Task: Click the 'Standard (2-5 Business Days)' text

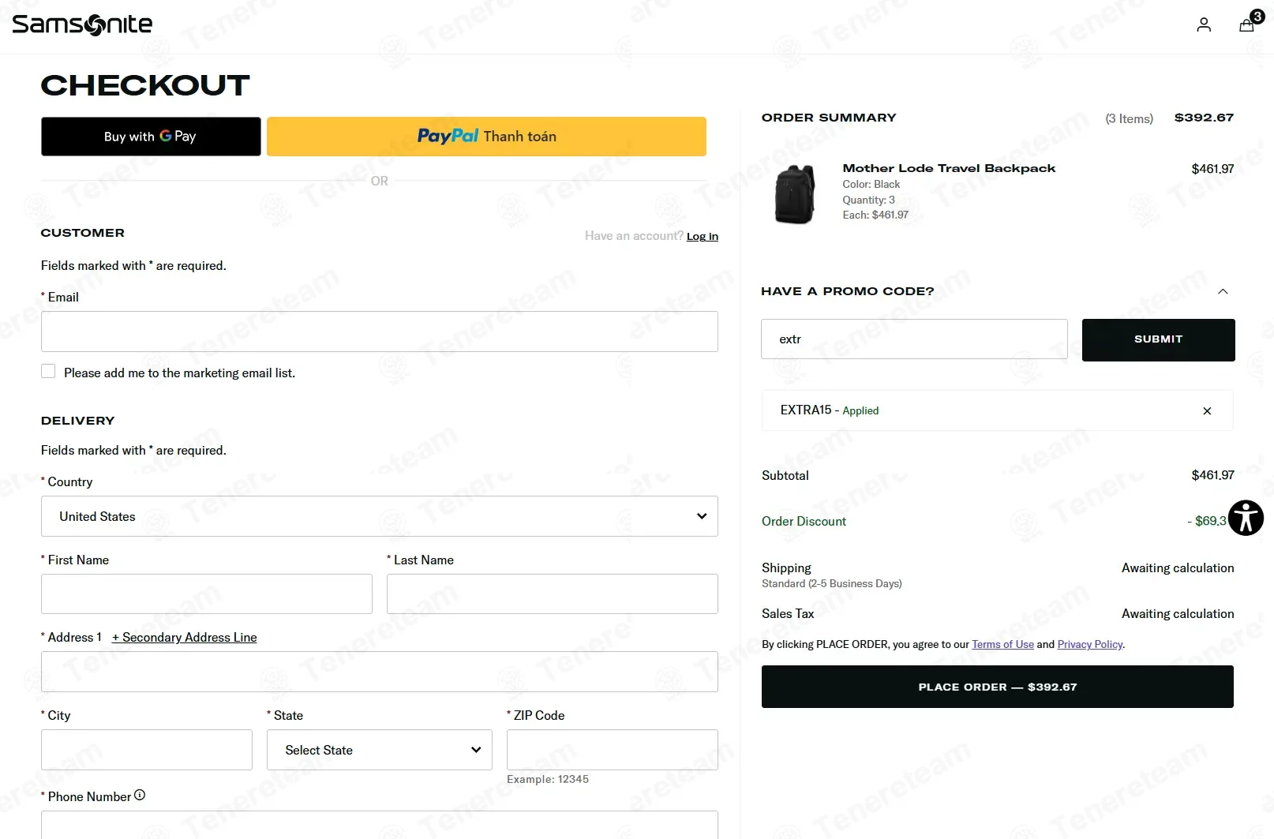Action: pos(831,584)
